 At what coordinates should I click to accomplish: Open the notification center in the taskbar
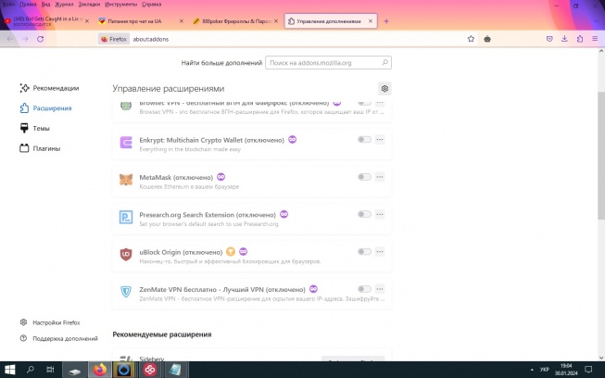coord(588,370)
